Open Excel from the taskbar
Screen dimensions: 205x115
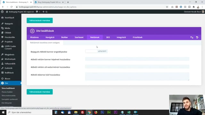click(129, 112)
